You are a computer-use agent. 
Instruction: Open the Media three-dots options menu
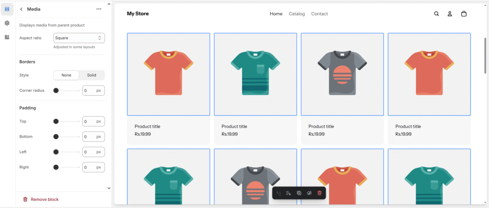click(99, 9)
